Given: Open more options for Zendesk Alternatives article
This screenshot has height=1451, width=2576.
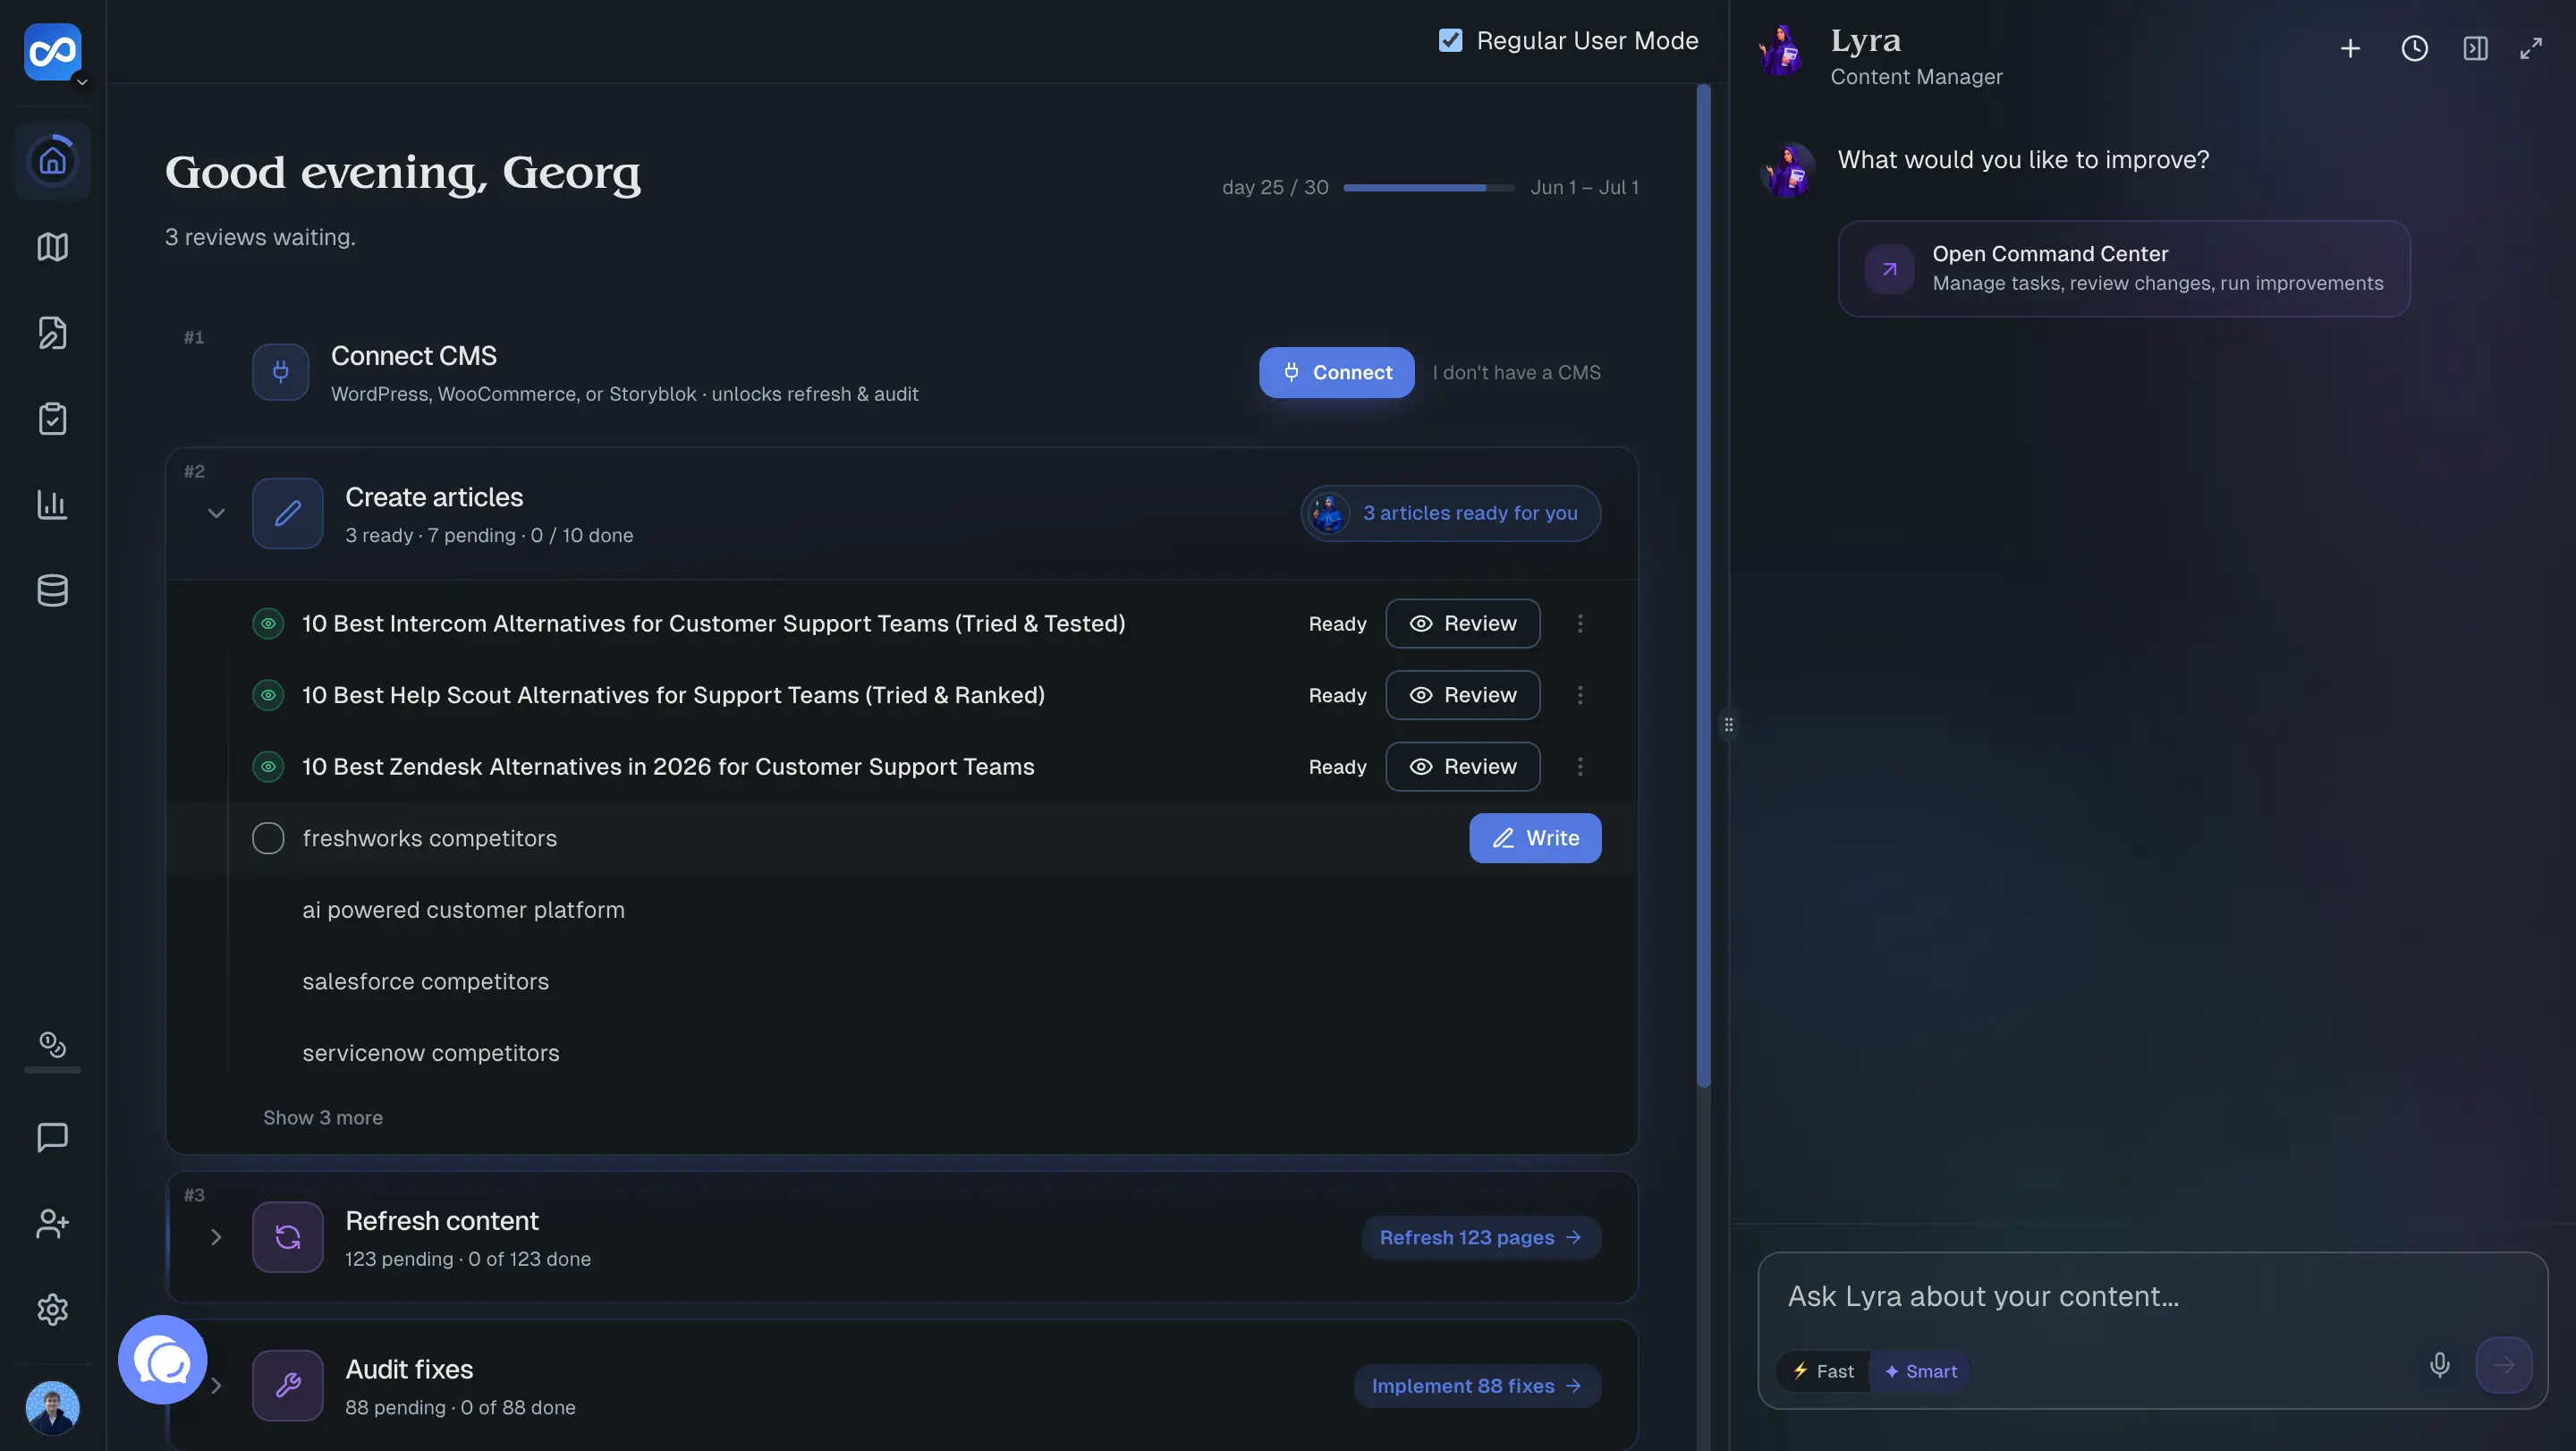Looking at the screenshot, I should tap(1580, 767).
